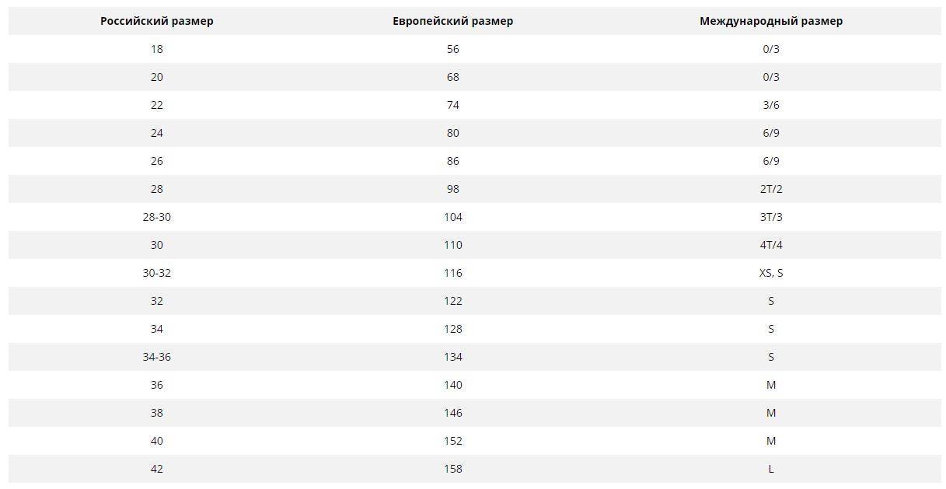This screenshot has height=489, width=946.
Task: Select the Russian size 40 cell
Action: [156, 441]
